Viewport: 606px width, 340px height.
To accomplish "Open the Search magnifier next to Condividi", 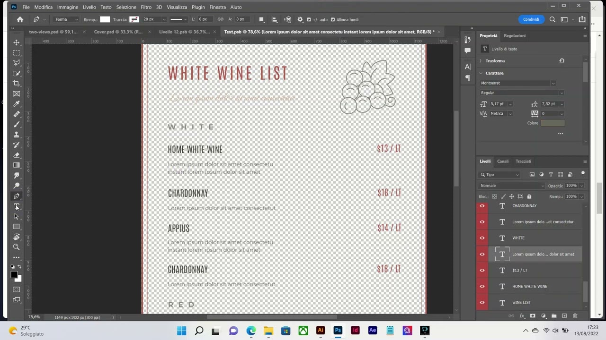I will click(553, 19).
